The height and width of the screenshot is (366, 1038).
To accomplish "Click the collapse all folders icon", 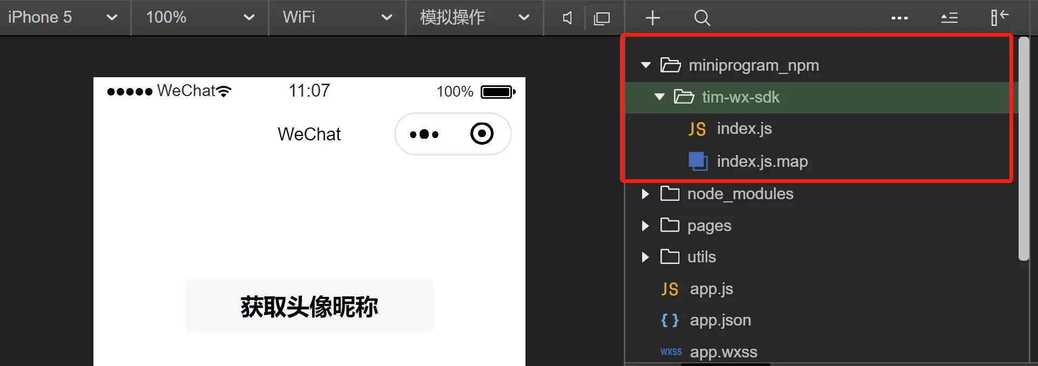I will pyautogui.click(x=949, y=18).
